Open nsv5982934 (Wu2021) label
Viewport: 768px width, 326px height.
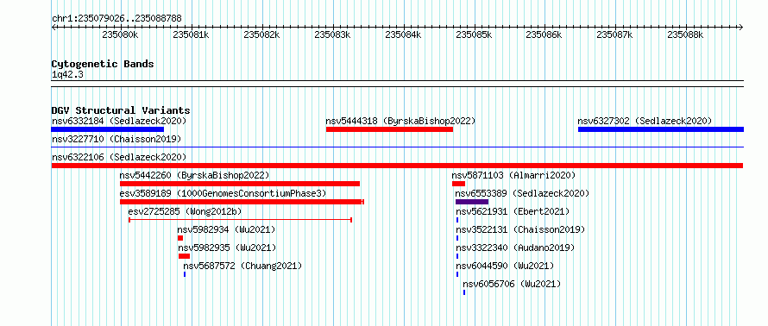226,229
